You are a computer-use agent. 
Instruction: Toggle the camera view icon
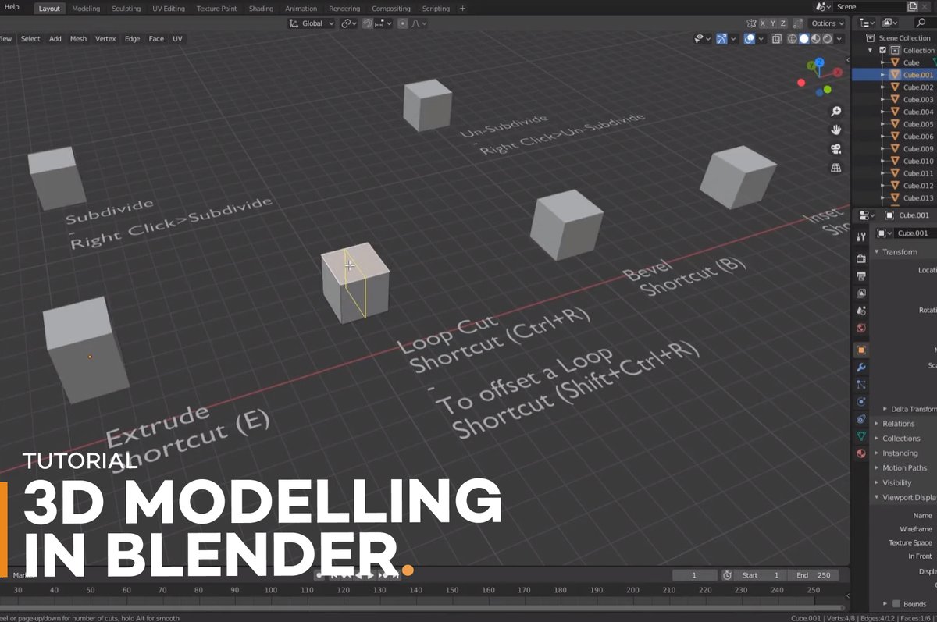pyautogui.click(x=836, y=149)
